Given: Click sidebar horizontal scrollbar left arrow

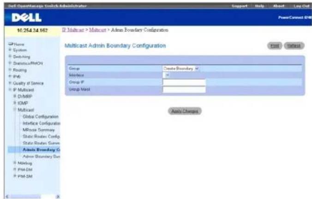Looking at the screenshot, I should click(x=7, y=197).
